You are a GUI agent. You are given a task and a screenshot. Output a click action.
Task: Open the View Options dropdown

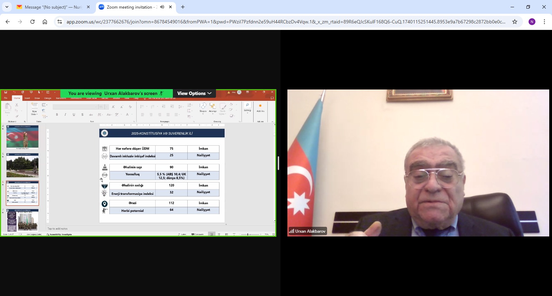coord(194,93)
